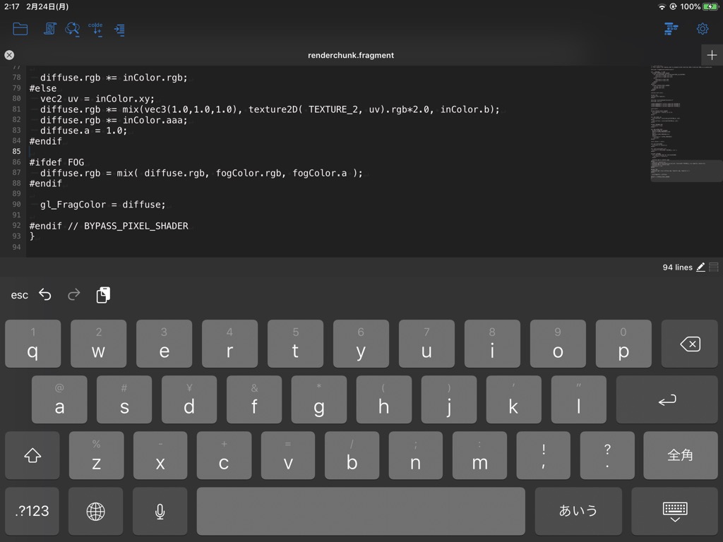This screenshot has height=542, width=723.
Task: Tap the list view icon beside the line count
Action: [714, 267]
